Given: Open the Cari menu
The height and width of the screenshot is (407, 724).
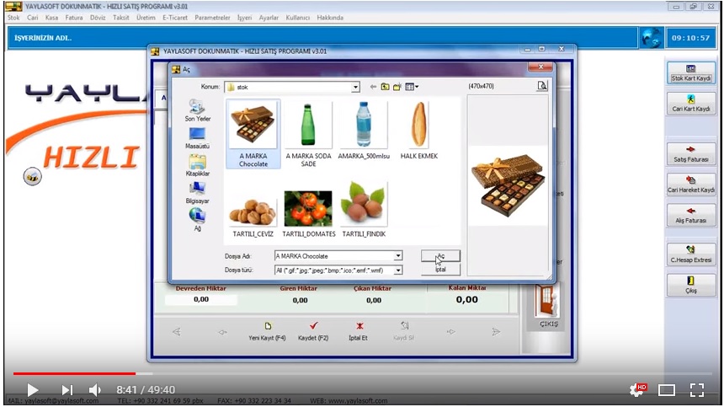Looking at the screenshot, I should (x=32, y=18).
